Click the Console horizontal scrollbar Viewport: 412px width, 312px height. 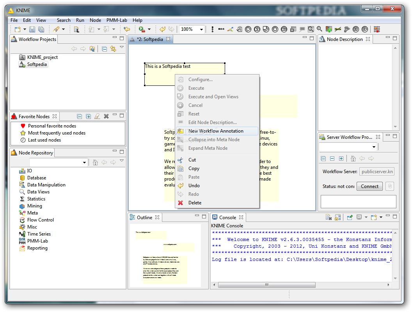click(266, 285)
